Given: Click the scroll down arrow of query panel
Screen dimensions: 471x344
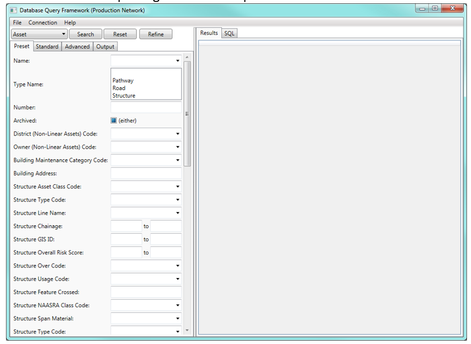Looking at the screenshot, I should click(x=187, y=330).
